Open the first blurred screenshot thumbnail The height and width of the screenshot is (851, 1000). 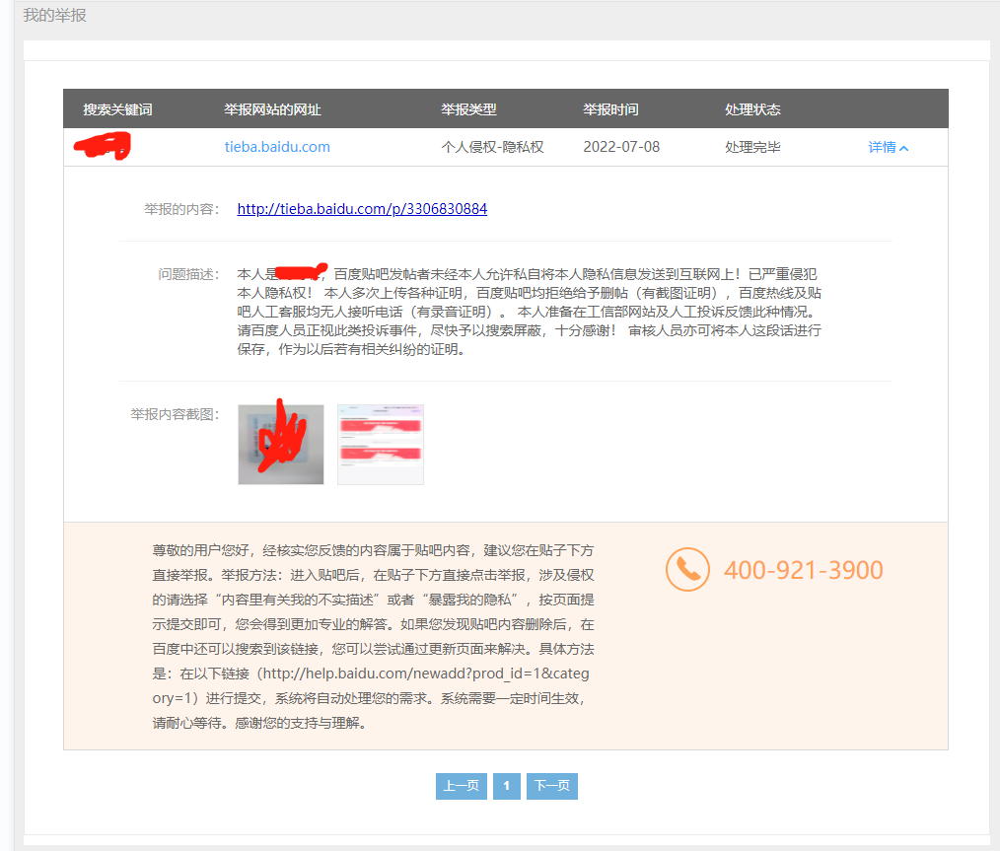pyautogui.click(x=280, y=445)
